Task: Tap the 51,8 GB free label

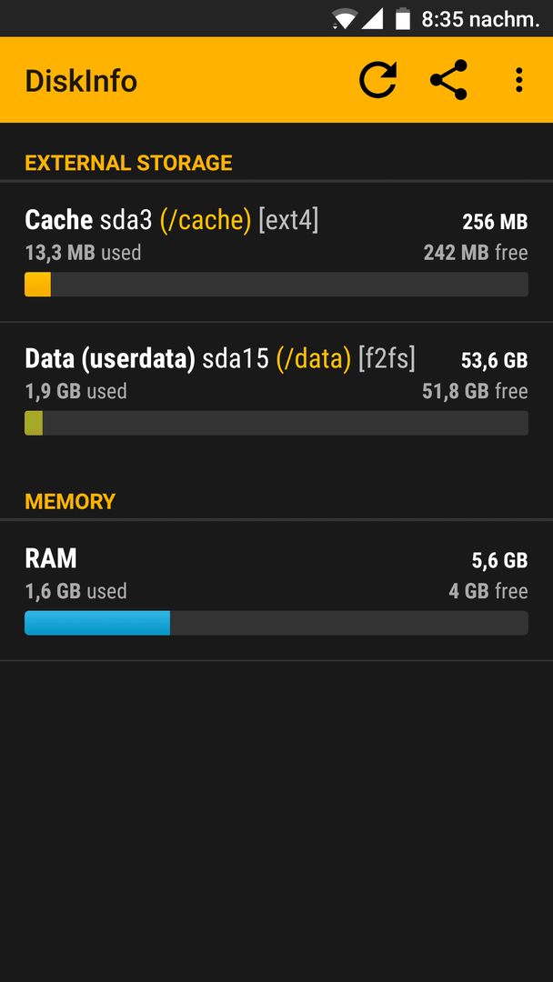Action: click(475, 391)
